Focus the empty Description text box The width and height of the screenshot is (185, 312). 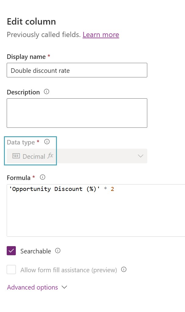(77, 113)
